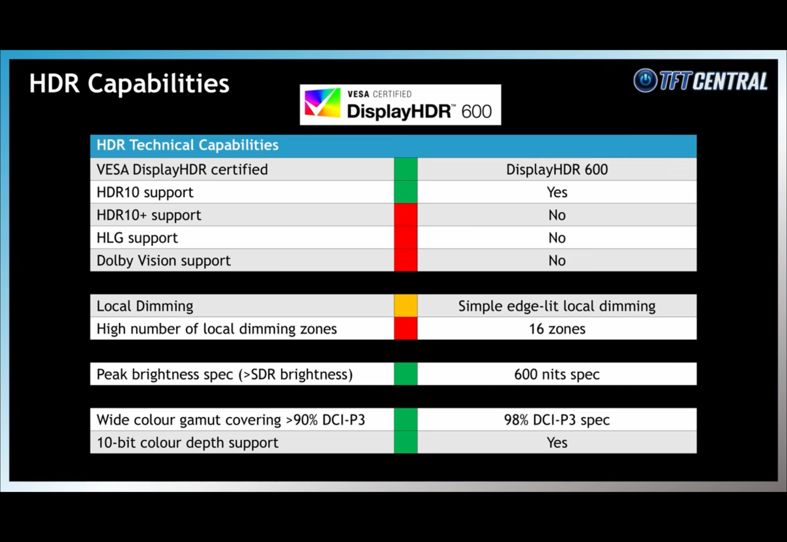Click green box for Peak brightness spec
The width and height of the screenshot is (787, 542).
click(405, 374)
